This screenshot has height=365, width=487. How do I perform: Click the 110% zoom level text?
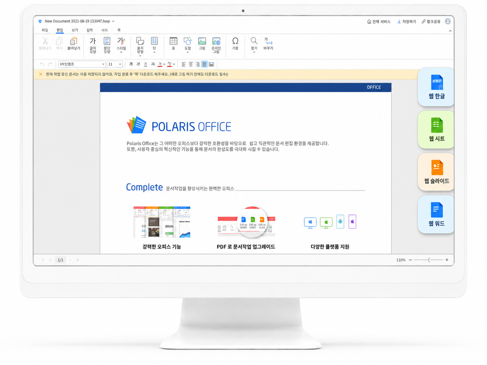coord(401,260)
